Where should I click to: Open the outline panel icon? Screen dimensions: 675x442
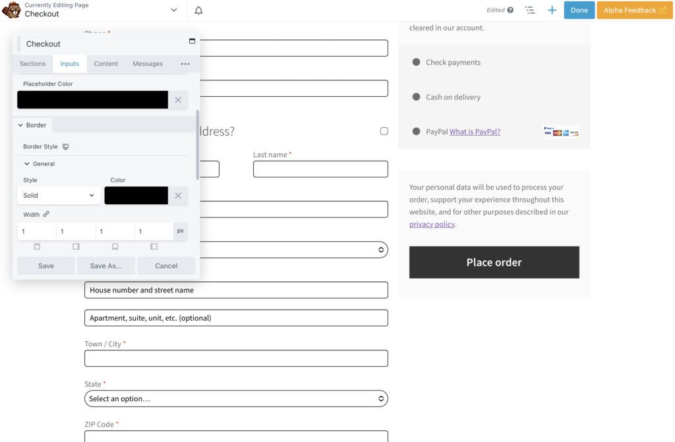530,10
